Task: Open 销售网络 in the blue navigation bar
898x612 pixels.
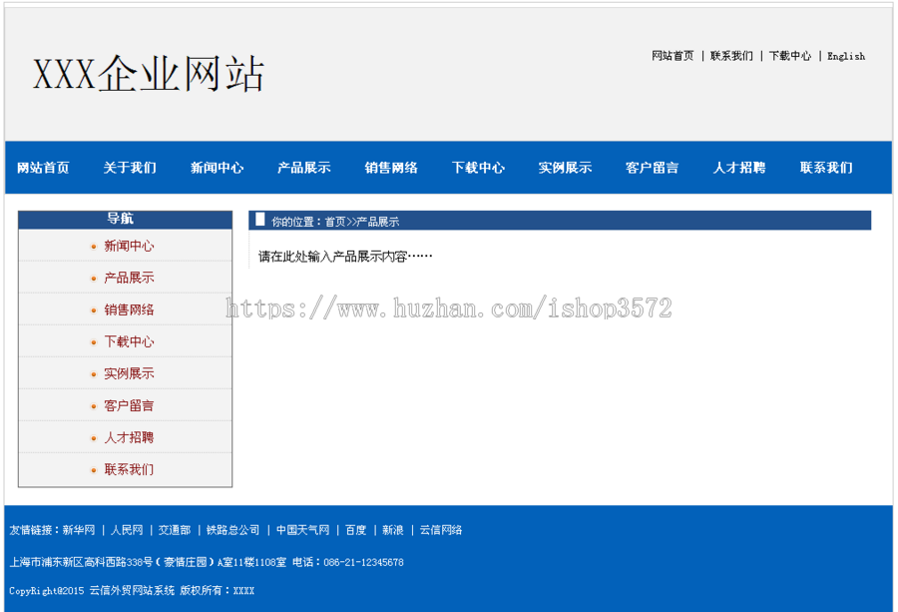Action: click(391, 168)
